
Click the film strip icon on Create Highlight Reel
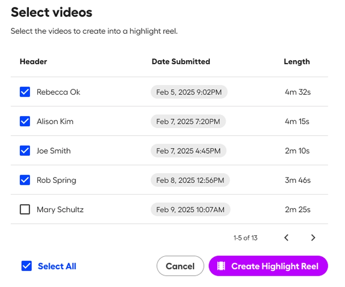222,266
